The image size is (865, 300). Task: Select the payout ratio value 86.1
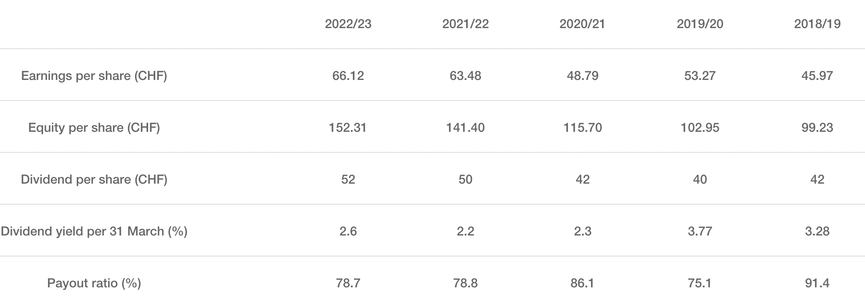pyautogui.click(x=582, y=283)
